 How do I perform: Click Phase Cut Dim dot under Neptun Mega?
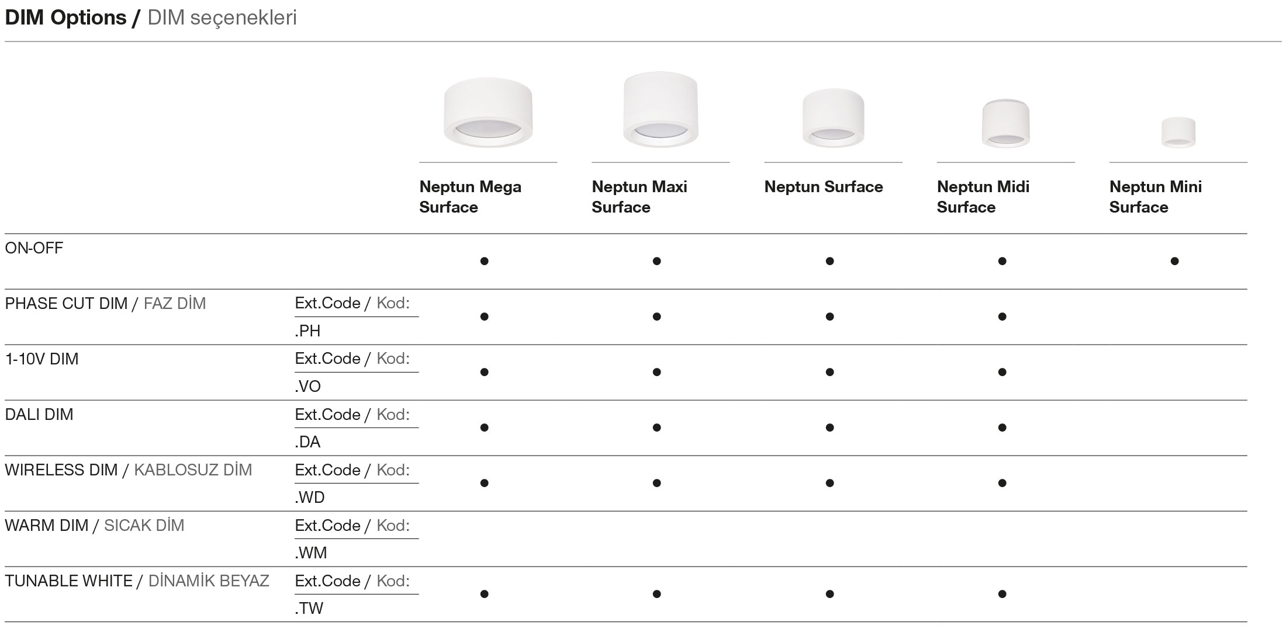click(x=484, y=317)
